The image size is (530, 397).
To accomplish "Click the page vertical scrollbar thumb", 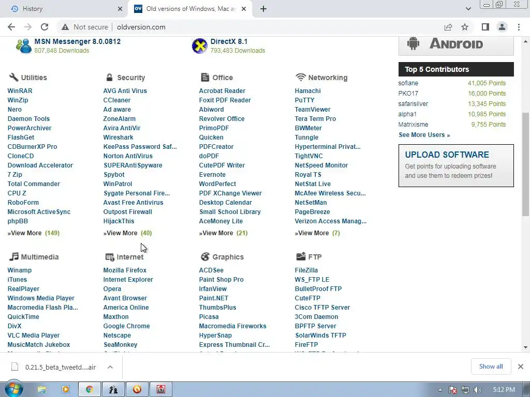I will pos(525,164).
